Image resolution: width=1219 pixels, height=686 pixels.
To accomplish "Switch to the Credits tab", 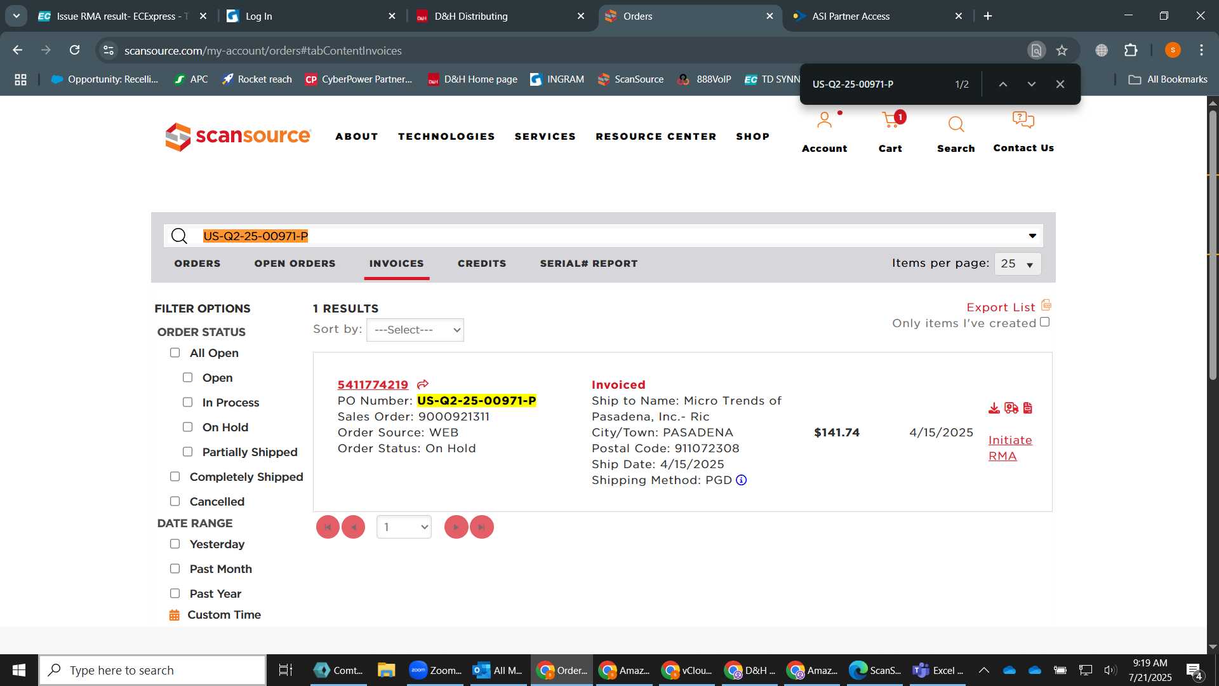I will pos(482,264).
